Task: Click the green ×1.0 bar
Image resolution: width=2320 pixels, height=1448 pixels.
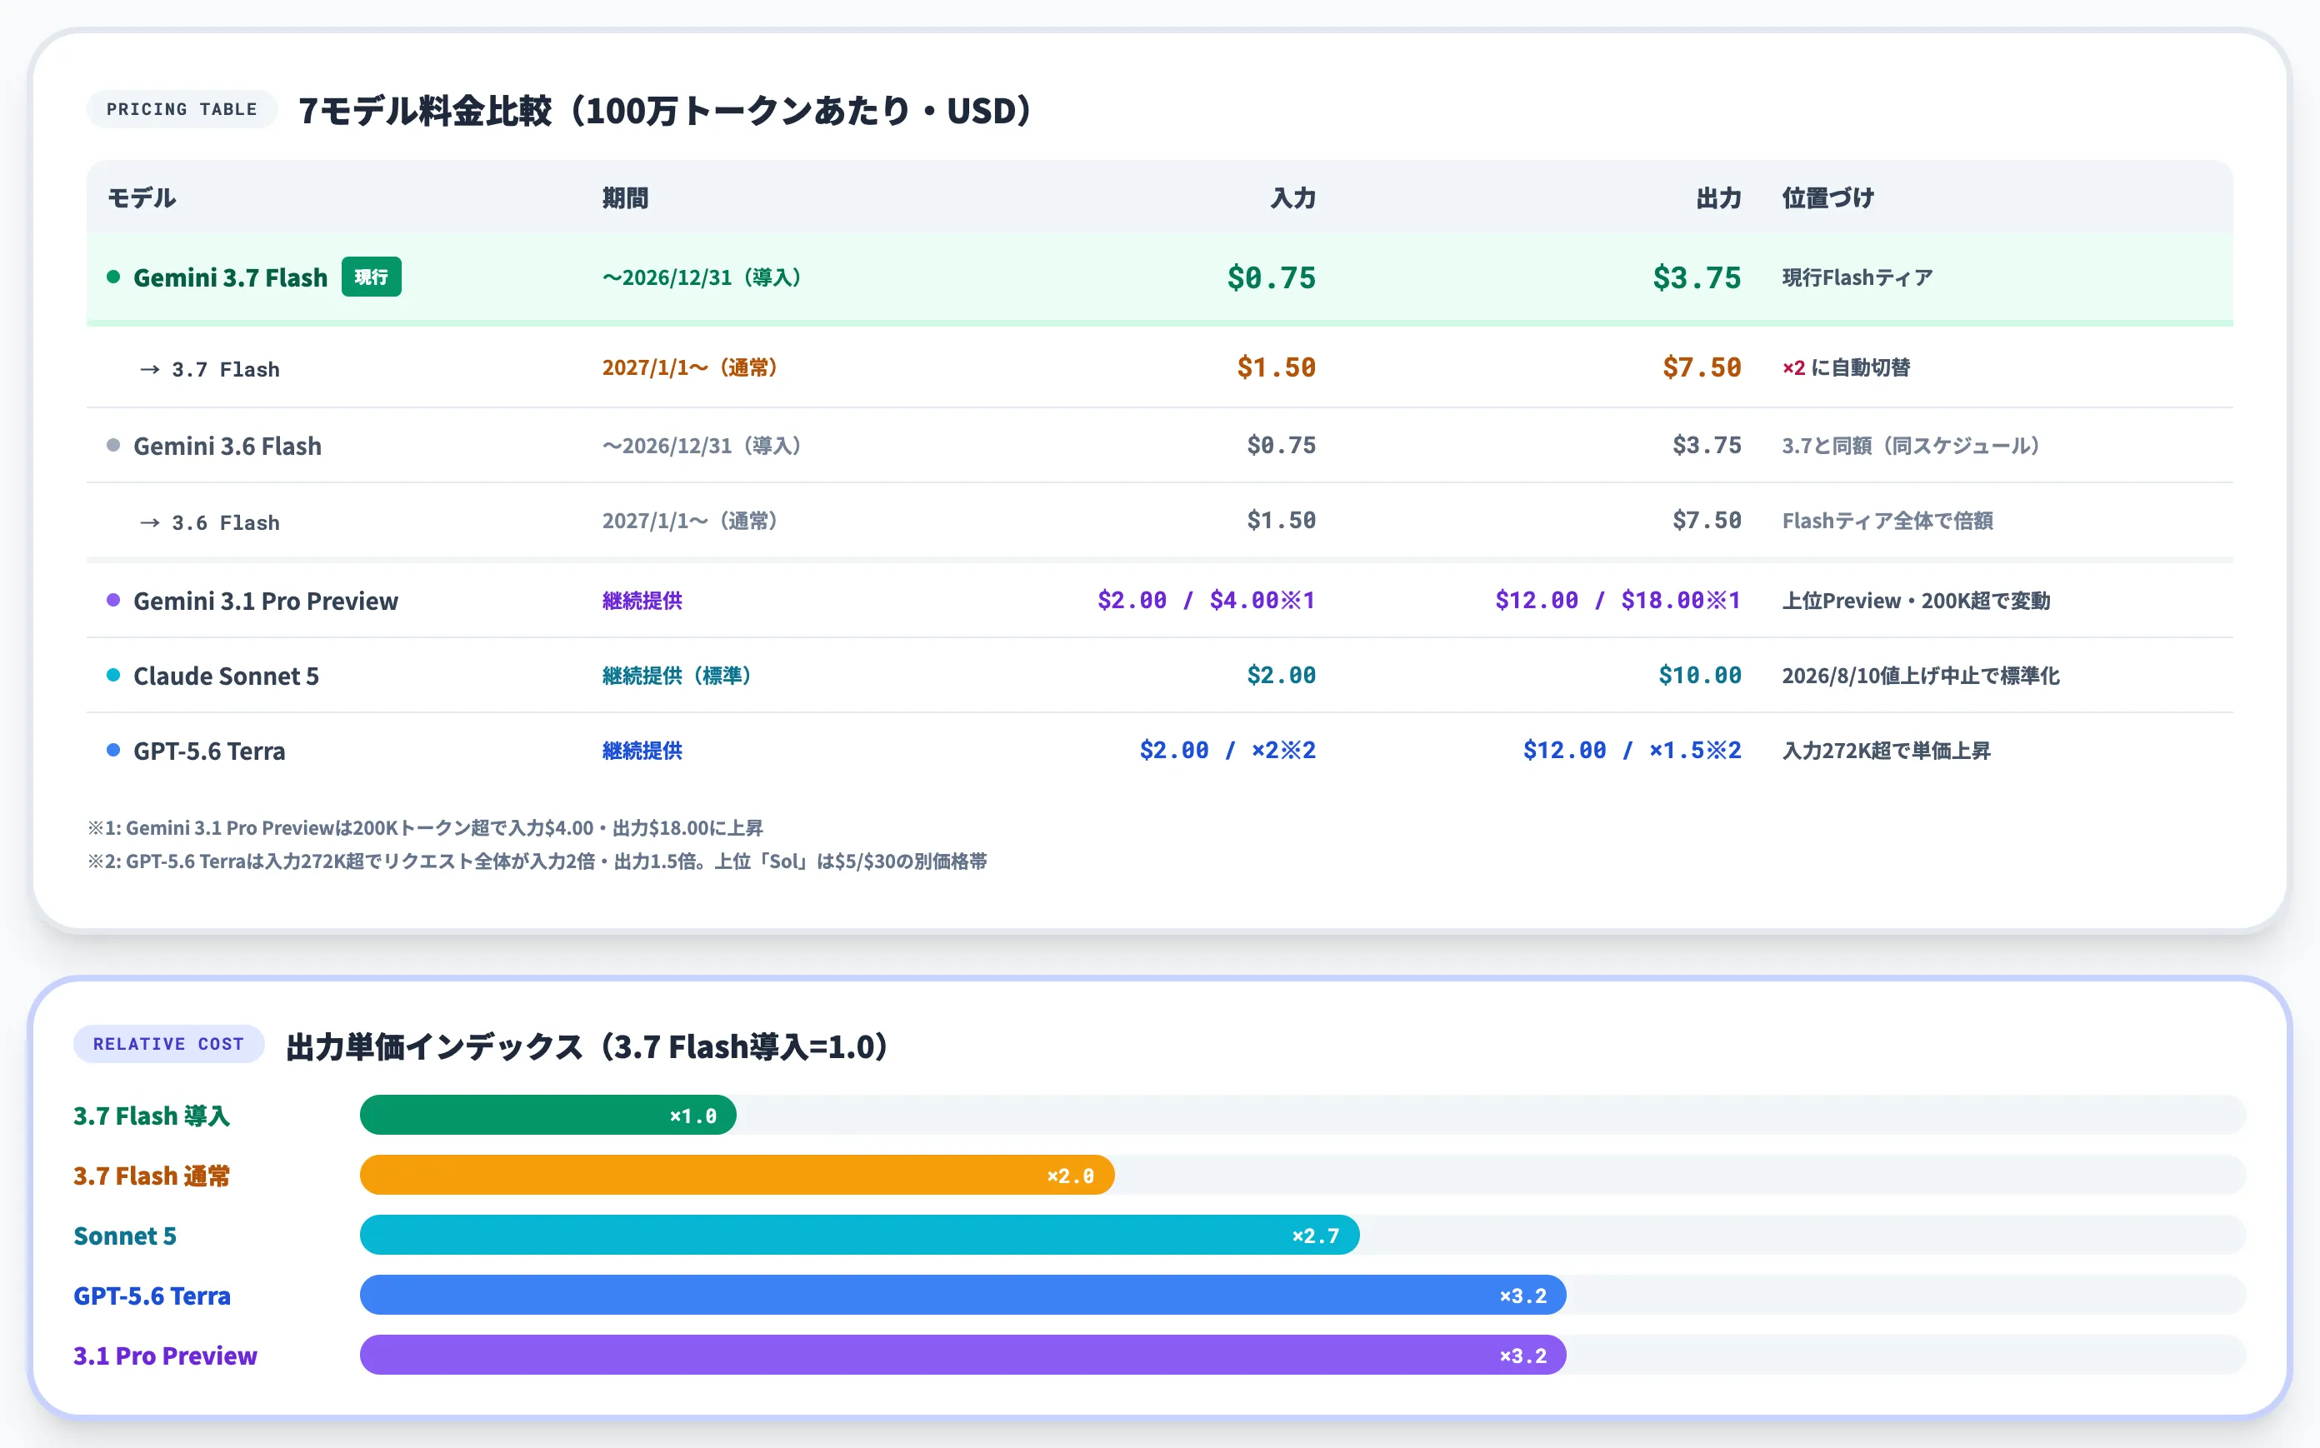Action: click(547, 1115)
